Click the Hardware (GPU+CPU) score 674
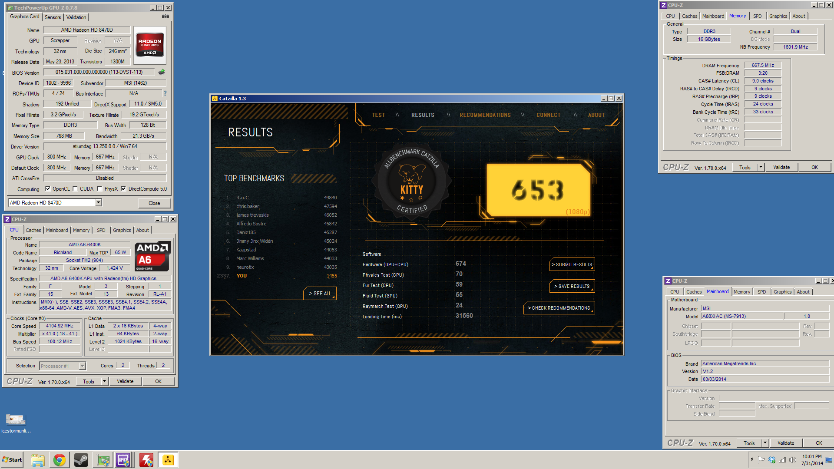 tap(460, 264)
